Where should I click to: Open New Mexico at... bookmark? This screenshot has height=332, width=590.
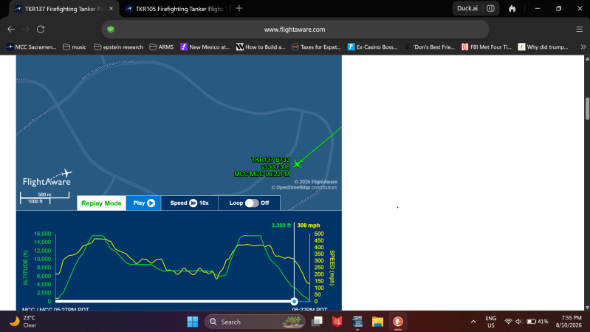pos(205,47)
